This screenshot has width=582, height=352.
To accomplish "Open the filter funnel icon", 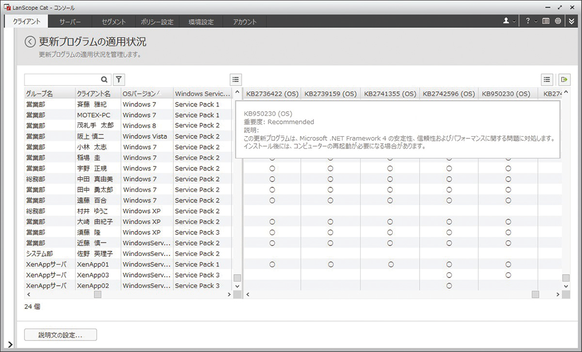I will coord(119,79).
